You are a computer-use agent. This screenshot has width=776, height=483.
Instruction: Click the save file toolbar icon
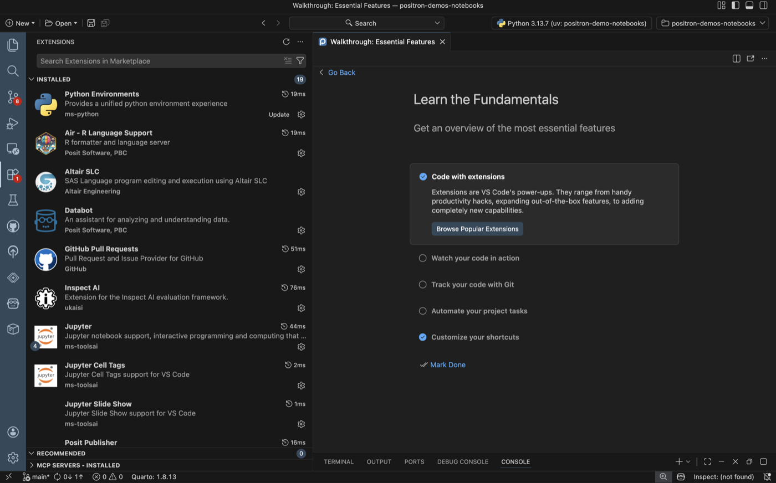pyautogui.click(x=91, y=23)
